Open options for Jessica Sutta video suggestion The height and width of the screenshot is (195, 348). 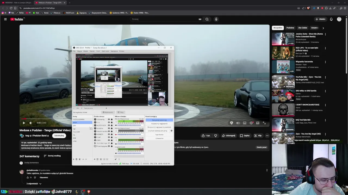tap(325, 34)
